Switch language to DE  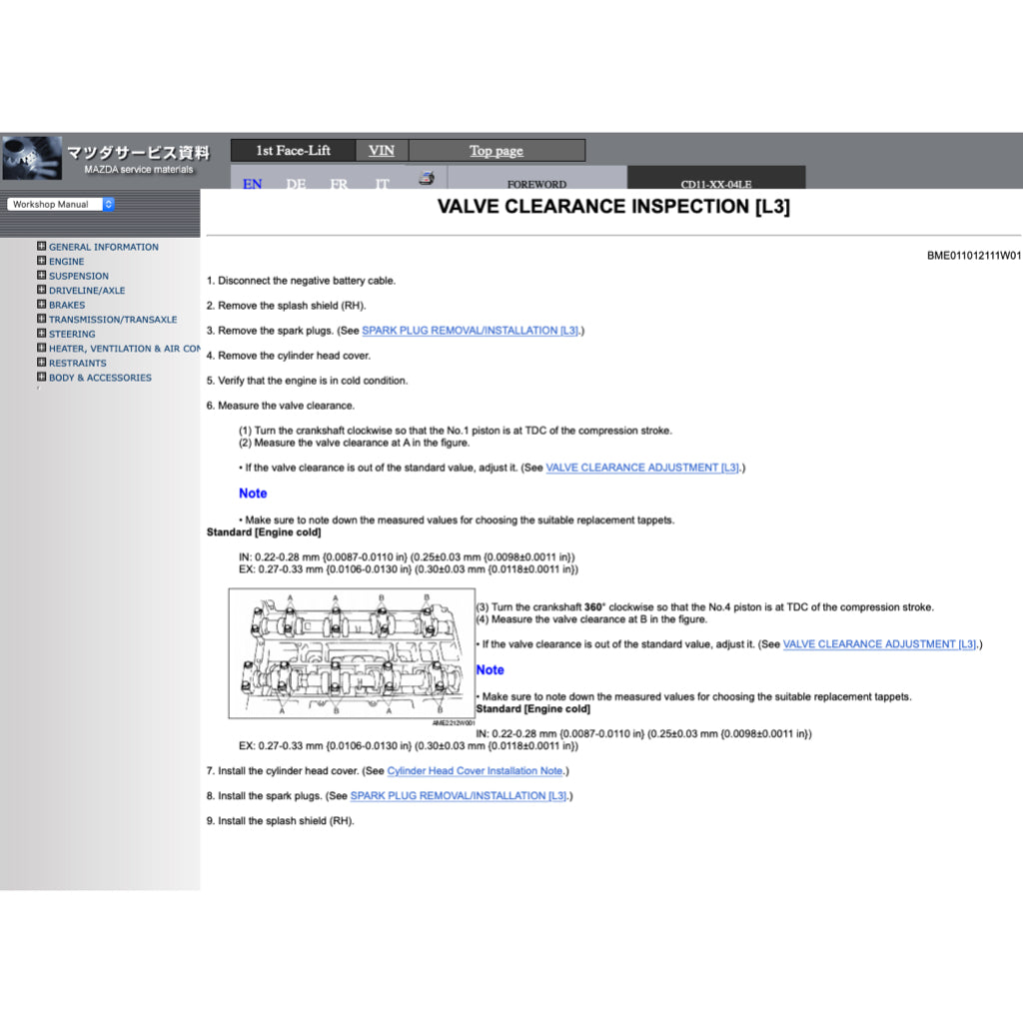tap(296, 184)
